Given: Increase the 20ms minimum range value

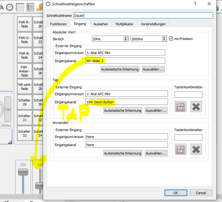Looking at the screenshot, I should [x=126, y=37].
